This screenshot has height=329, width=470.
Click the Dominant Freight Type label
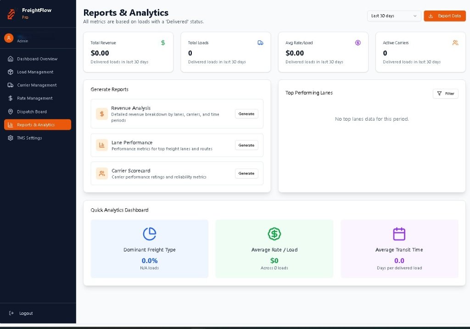pyautogui.click(x=150, y=250)
